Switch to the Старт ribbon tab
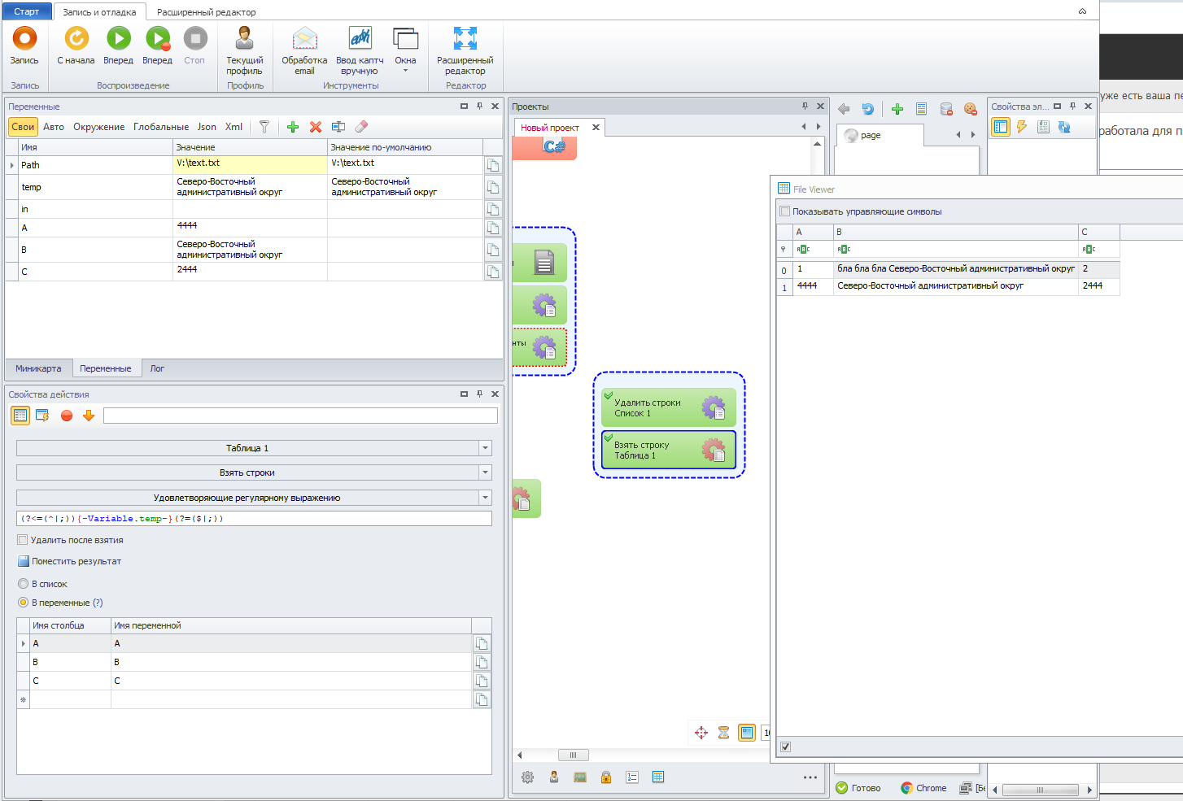The image size is (1183, 801). [x=27, y=11]
